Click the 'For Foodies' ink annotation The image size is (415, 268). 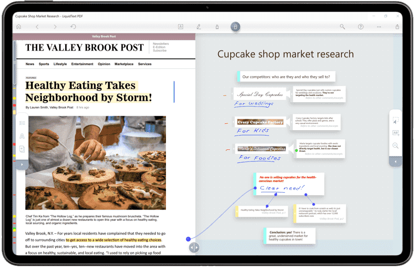tap(260, 158)
